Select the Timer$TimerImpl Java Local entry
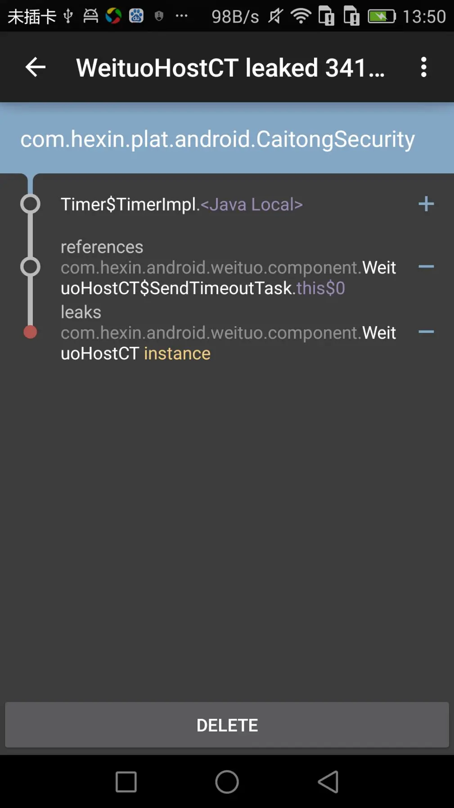Viewport: 454px width, 808px height. pos(182,204)
